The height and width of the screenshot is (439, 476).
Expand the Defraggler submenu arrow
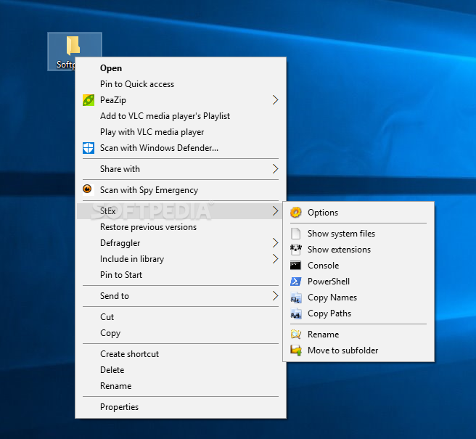(275, 243)
